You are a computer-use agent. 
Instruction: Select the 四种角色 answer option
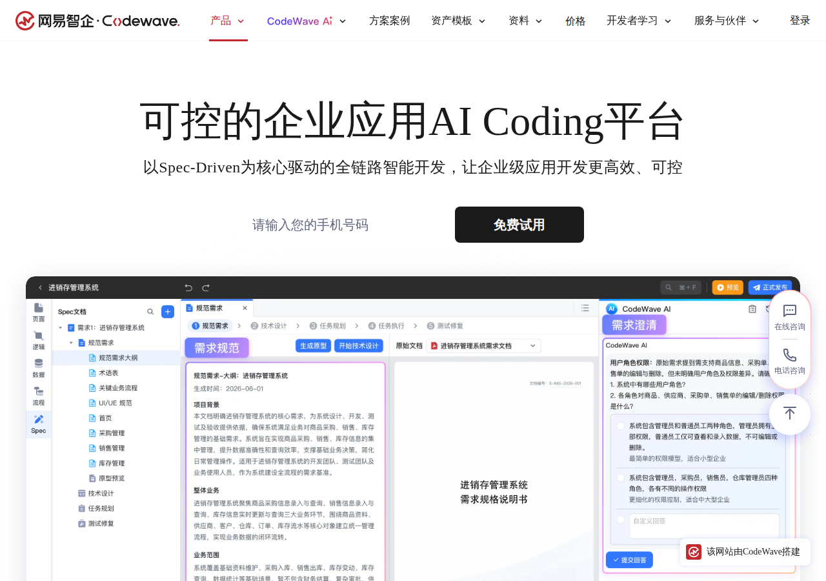coord(620,478)
